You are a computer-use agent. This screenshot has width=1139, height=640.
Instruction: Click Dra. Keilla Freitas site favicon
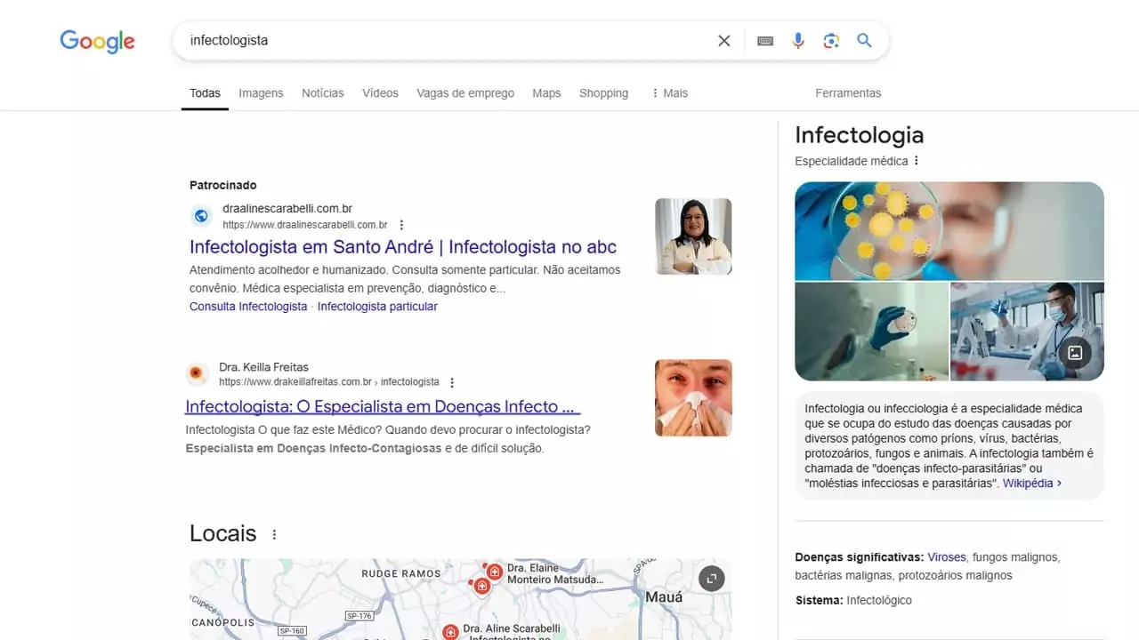click(x=198, y=374)
